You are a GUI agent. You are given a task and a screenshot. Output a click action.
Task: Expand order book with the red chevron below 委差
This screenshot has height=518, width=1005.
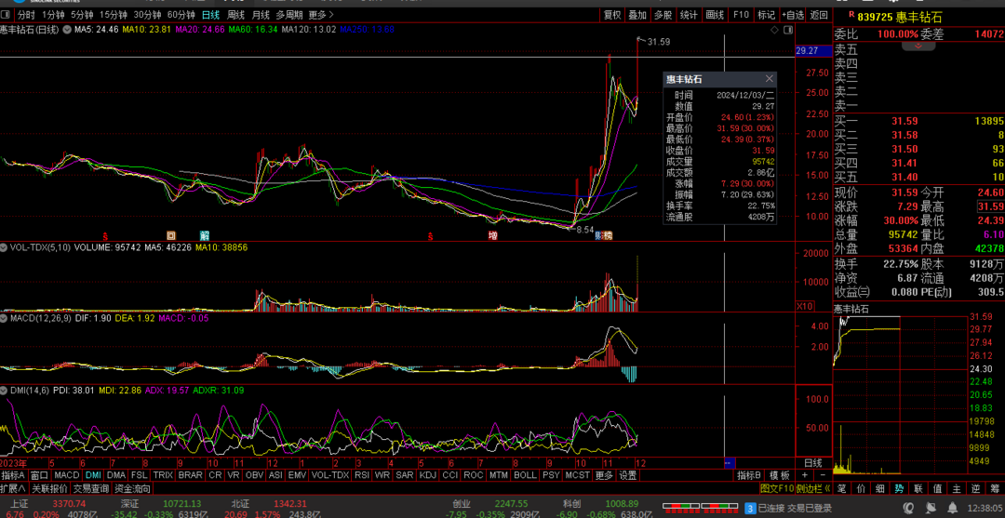918,46
